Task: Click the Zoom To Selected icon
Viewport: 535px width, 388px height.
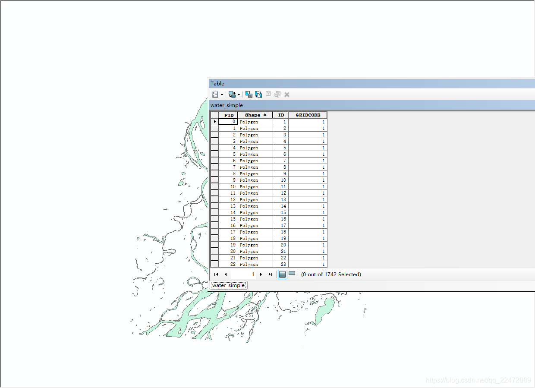Action: 277,94
